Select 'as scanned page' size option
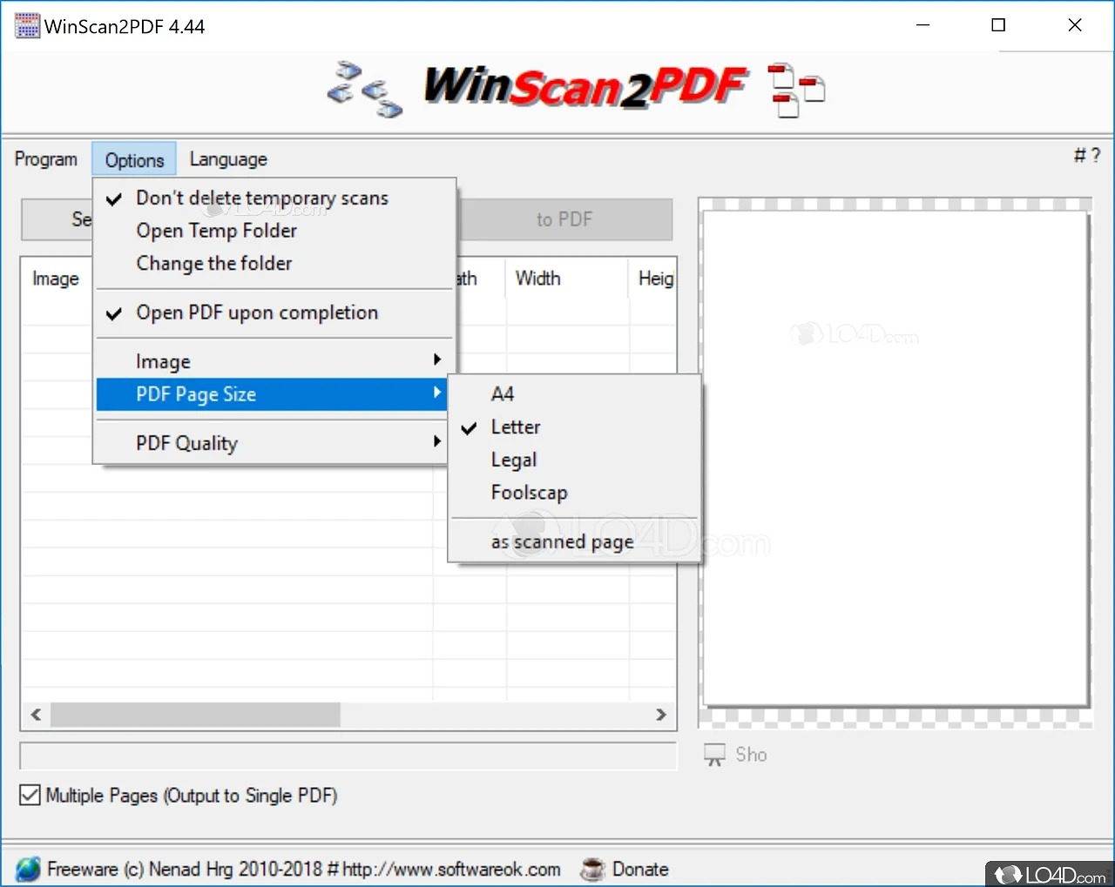 (575, 542)
